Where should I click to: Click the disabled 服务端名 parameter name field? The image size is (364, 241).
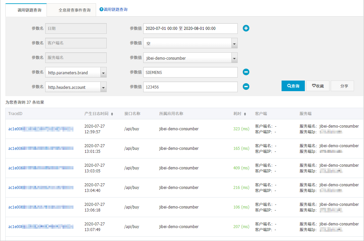76,58
